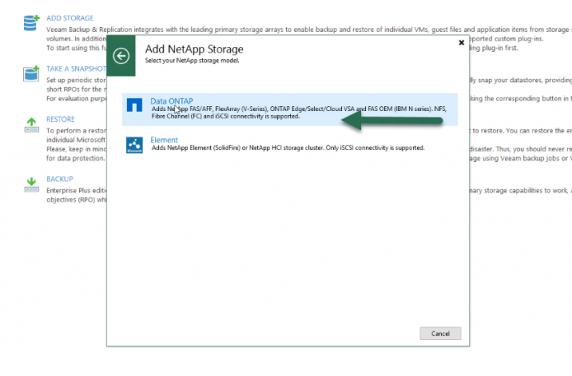
Task: Click the Data ONTAP description mentioning Fibre Channel
Action: (x=299, y=113)
